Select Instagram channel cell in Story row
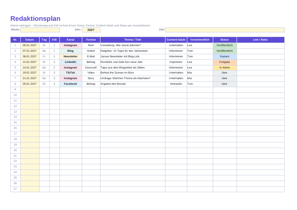Image resolution: width=297 pixels, height=210 pixels. pyautogui.click(x=71, y=78)
